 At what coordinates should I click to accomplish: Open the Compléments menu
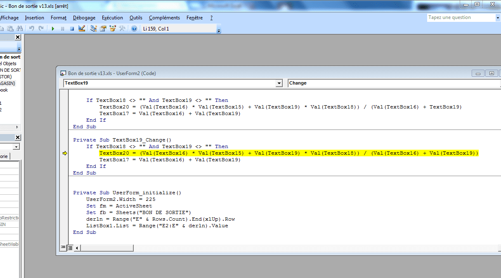pyautogui.click(x=164, y=18)
